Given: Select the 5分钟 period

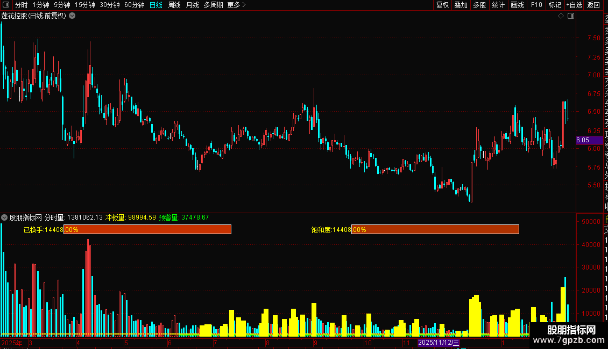Looking at the screenshot, I should click(62, 5).
